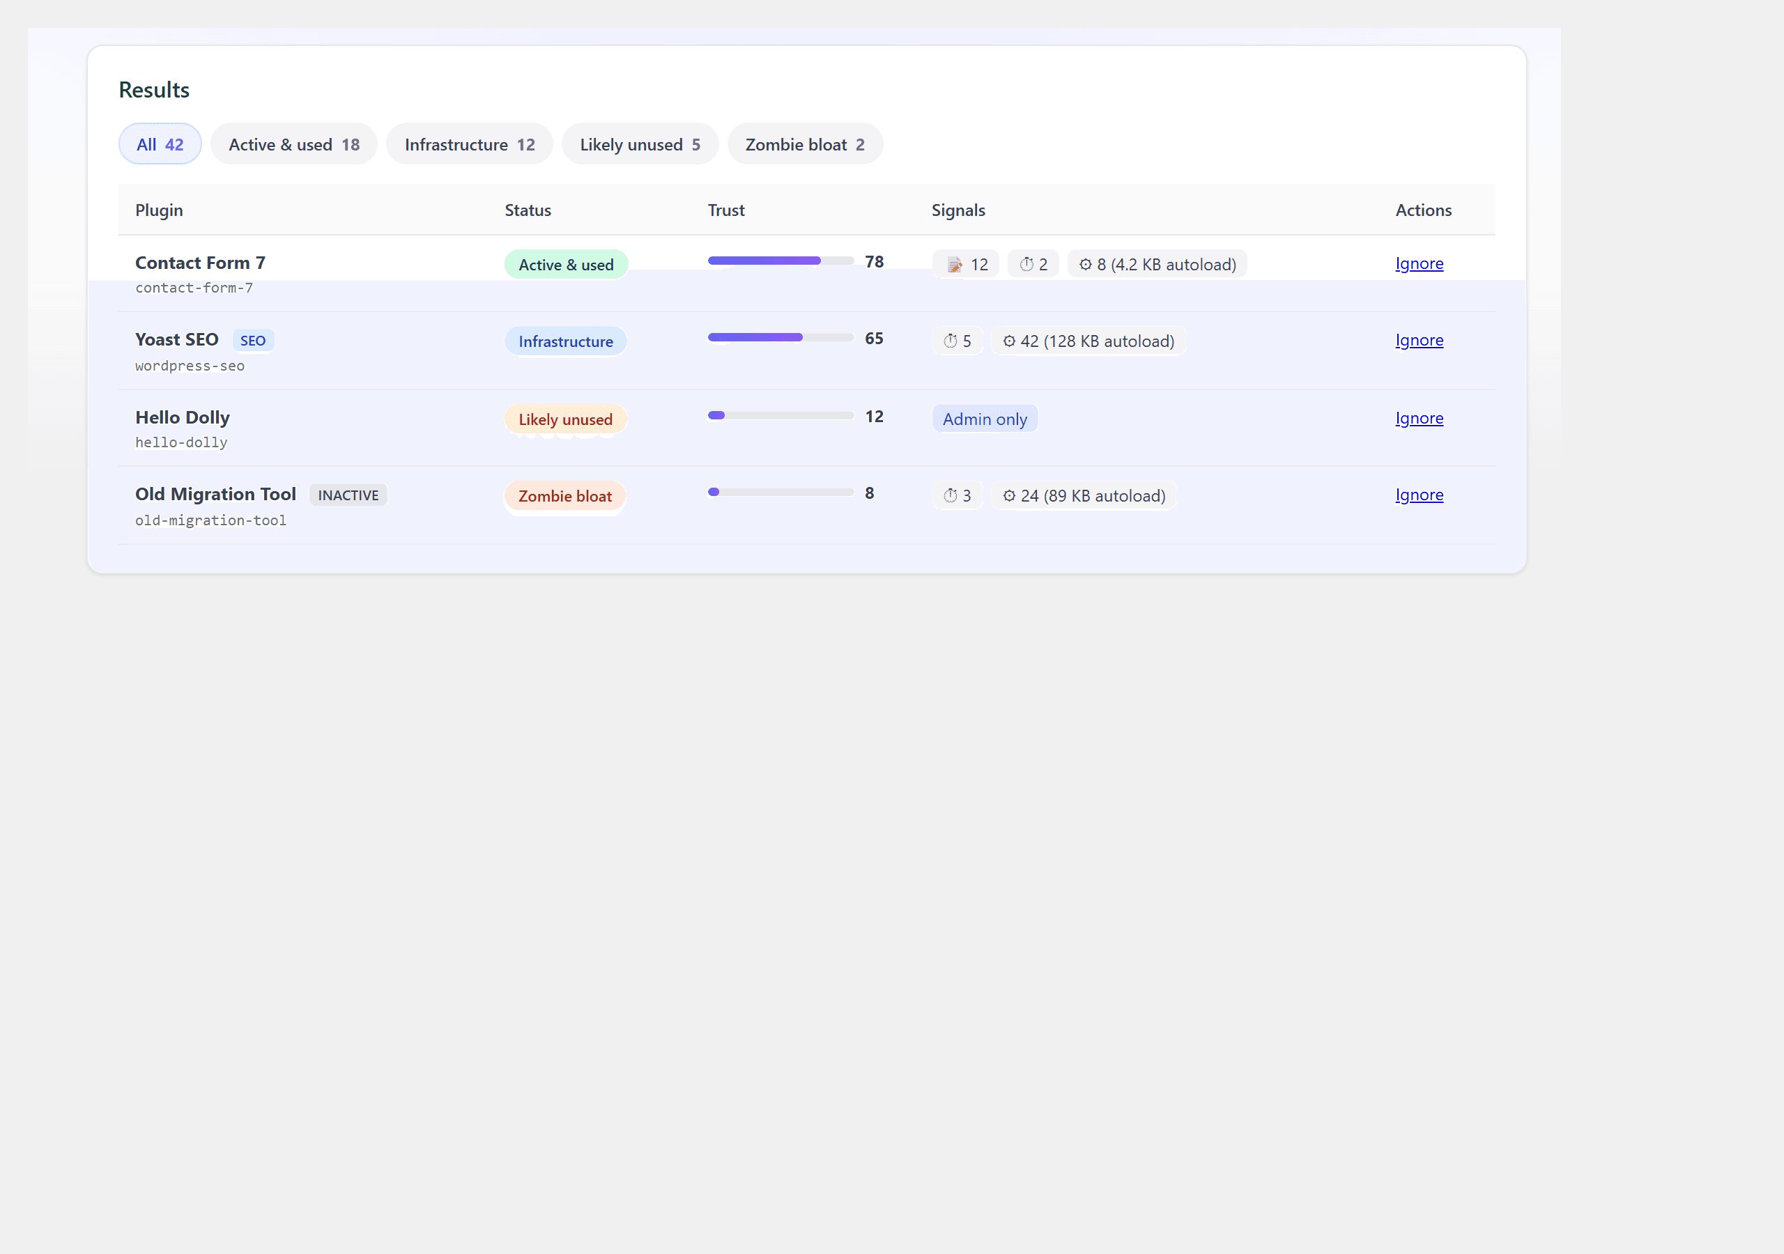This screenshot has width=1784, height=1254.
Task: Click the gear icon beside 8 (4.2 KB autoload)
Action: pyautogui.click(x=1086, y=265)
